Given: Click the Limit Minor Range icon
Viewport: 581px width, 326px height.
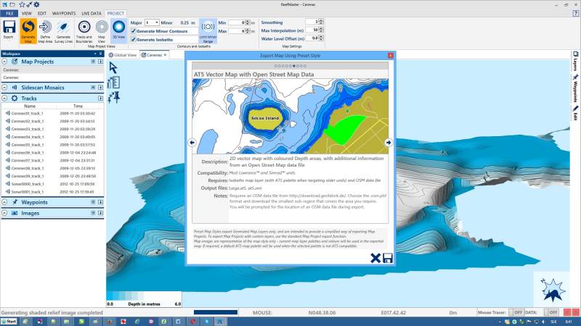Looking at the screenshot, I should click(208, 30).
